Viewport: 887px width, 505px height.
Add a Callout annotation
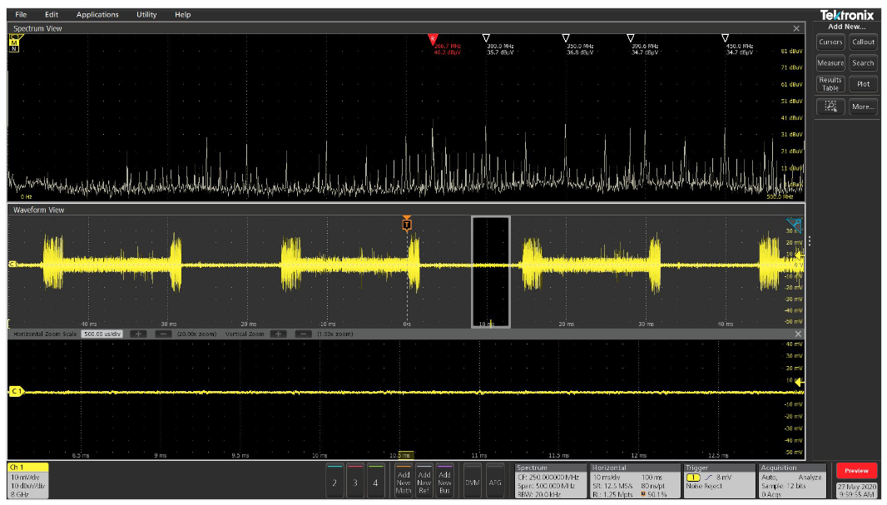coord(863,42)
